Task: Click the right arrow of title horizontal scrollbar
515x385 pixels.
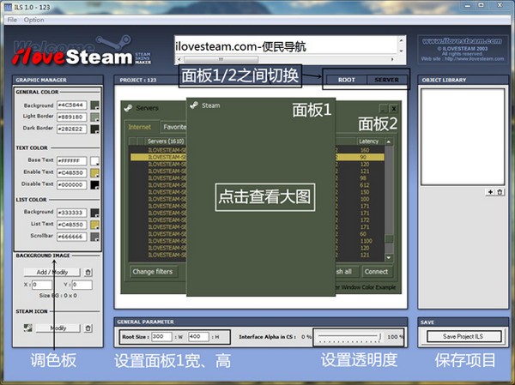Action: [x=392, y=59]
